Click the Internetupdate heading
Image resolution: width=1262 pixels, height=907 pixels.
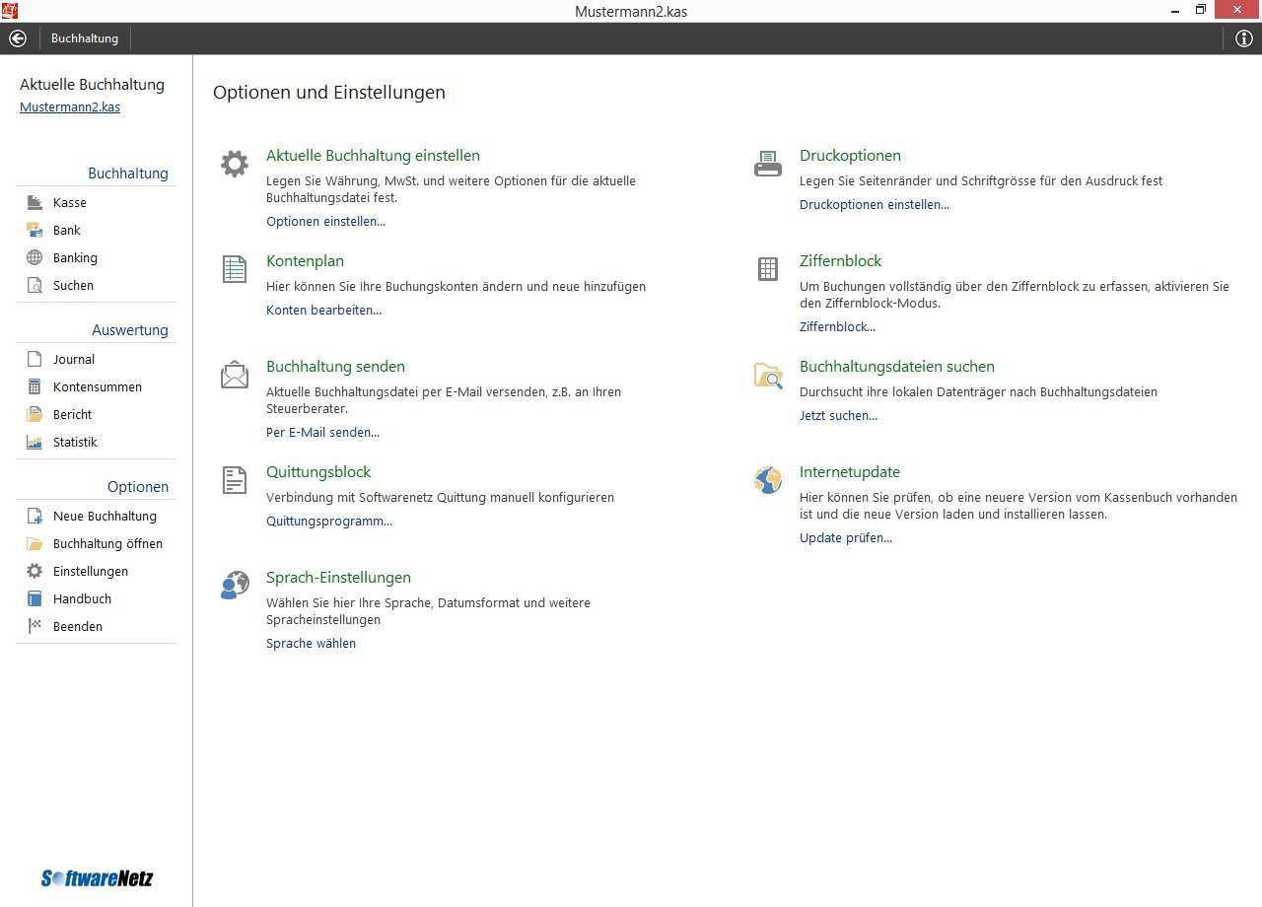tap(849, 471)
